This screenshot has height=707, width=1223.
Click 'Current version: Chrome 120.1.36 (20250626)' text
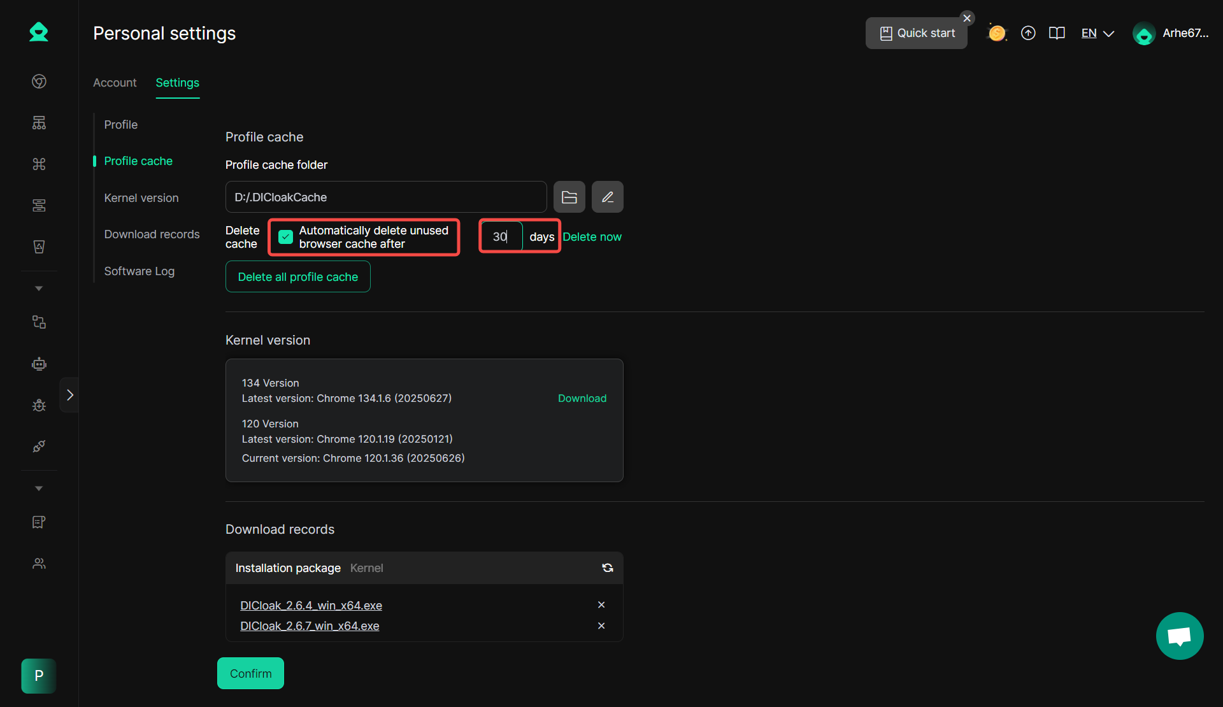(x=354, y=459)
